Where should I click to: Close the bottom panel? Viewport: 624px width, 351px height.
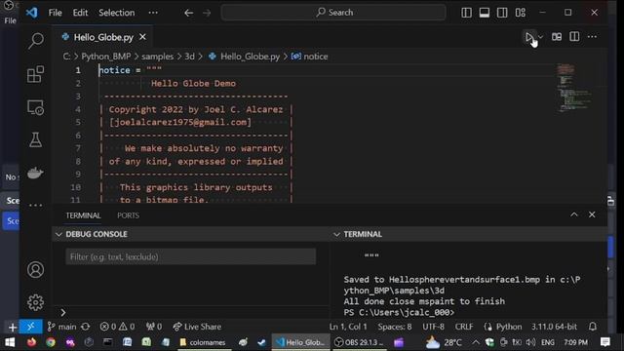(592, 214)
